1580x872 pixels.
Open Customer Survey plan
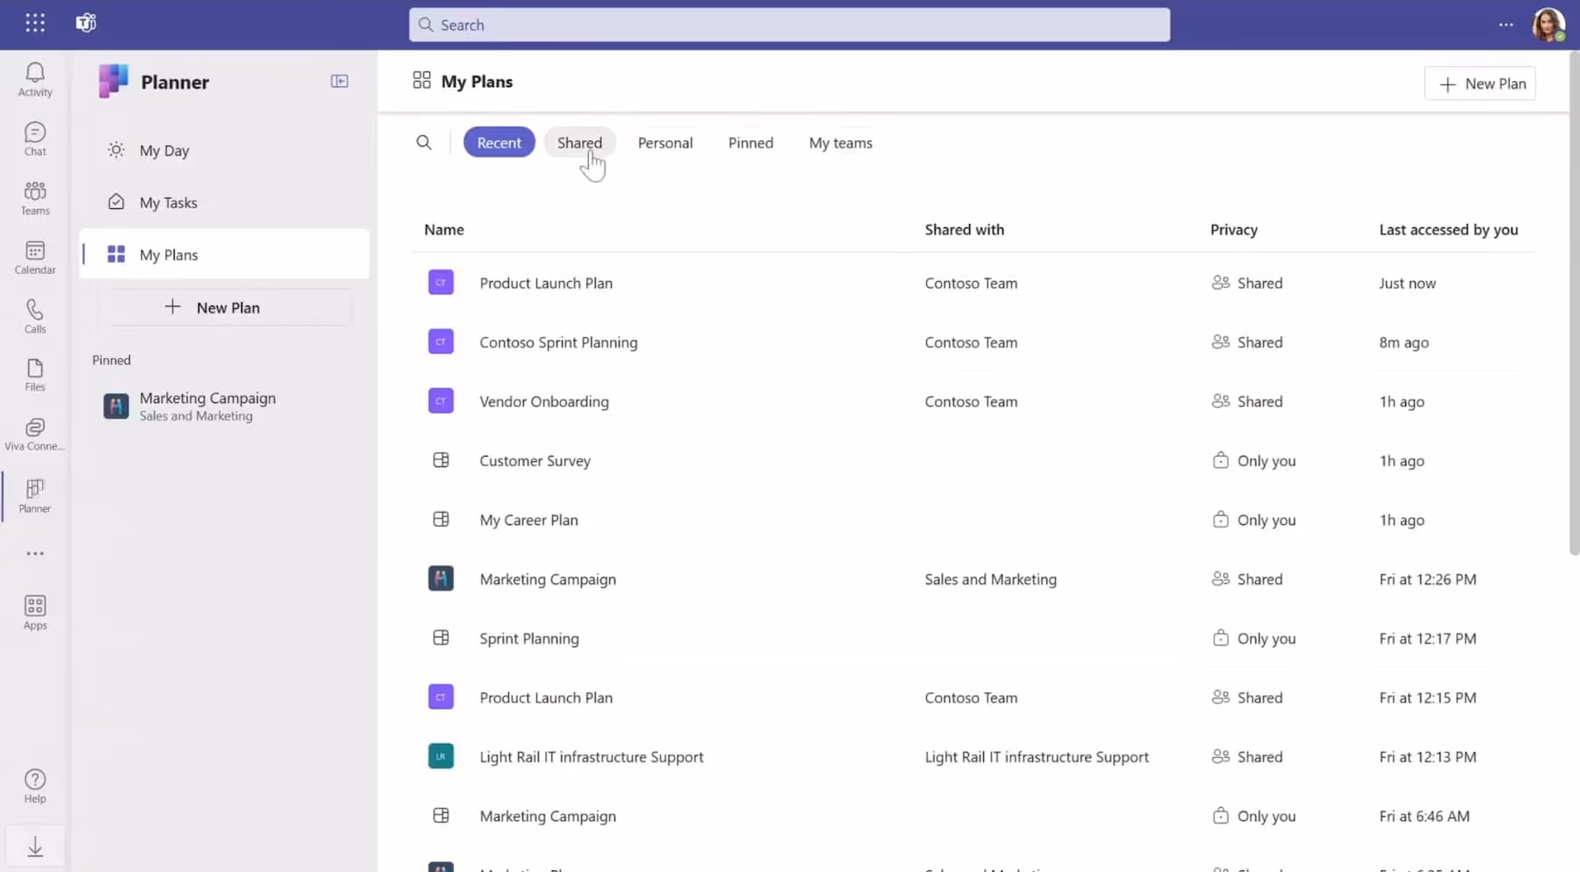point(535,460)
